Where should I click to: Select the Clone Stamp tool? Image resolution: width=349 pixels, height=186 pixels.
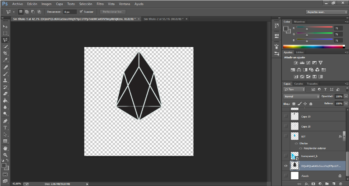click(x=5, y=81)
